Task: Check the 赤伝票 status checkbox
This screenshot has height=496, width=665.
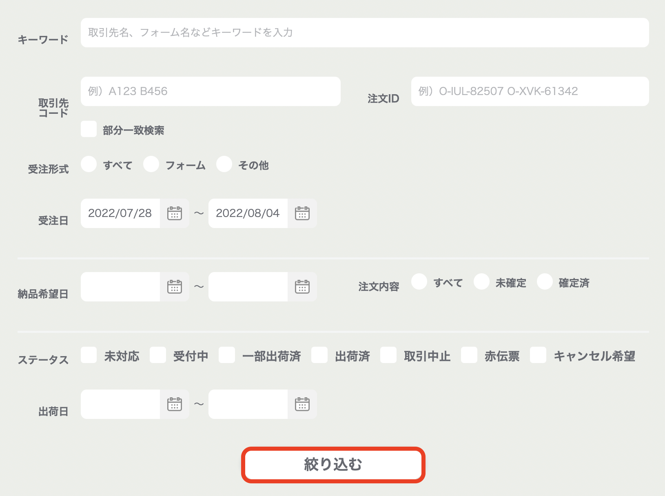Action: [469, 355]
